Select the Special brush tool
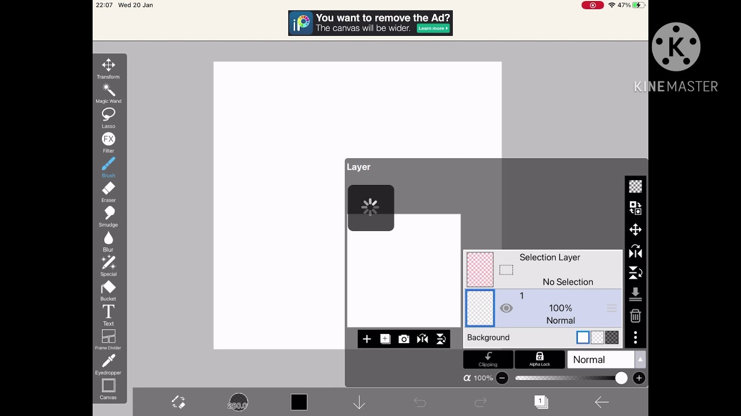 click(108, 266)
